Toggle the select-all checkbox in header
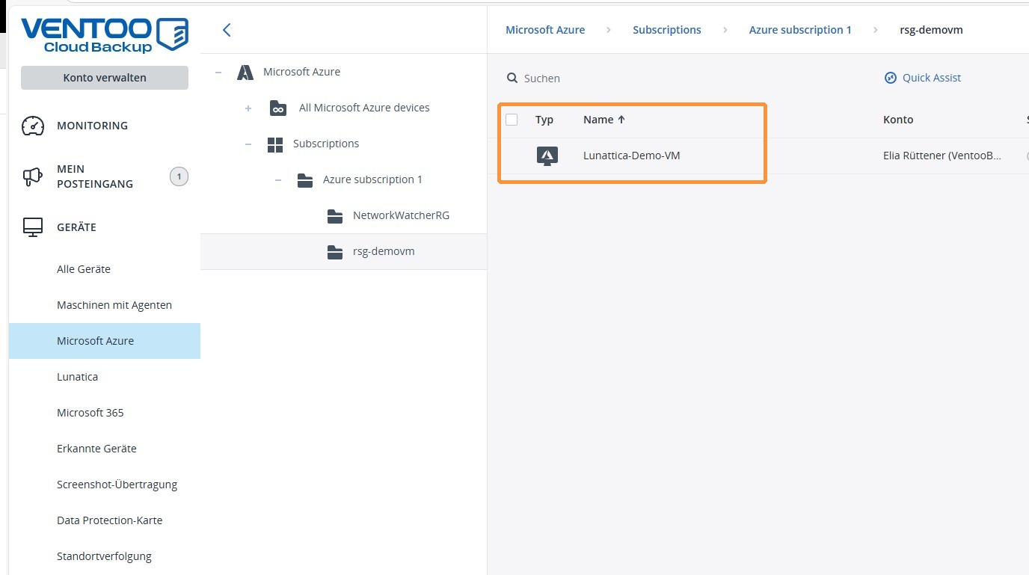The height and width of the screenshot is (575, 1029). [x=512, y=120]
